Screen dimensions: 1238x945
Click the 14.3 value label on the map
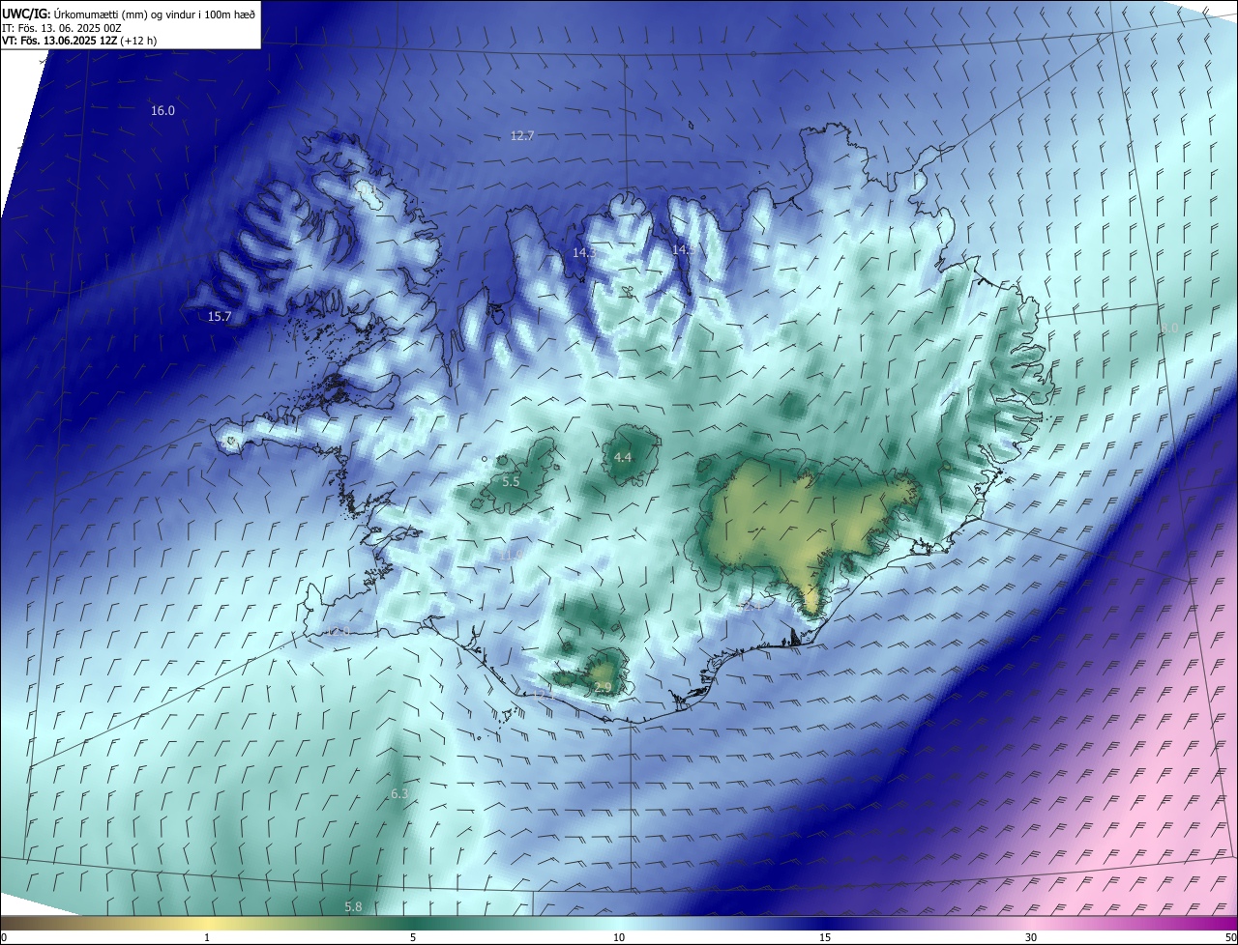584,252
